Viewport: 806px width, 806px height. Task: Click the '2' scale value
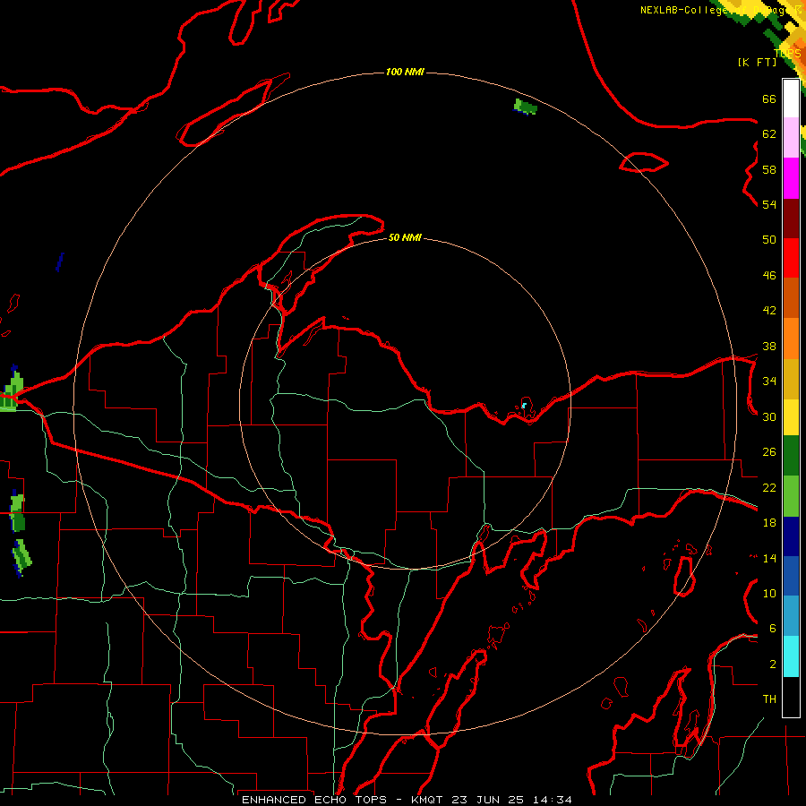tap(773, 665)
